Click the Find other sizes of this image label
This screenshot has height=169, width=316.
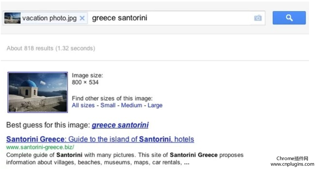click(x=112, y=98)
